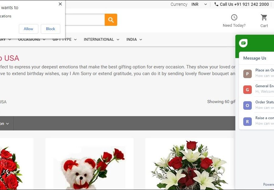Screen dimensions: 274x190
Task: Open the red roses and lilies bouquet
Action: (189, 166)
